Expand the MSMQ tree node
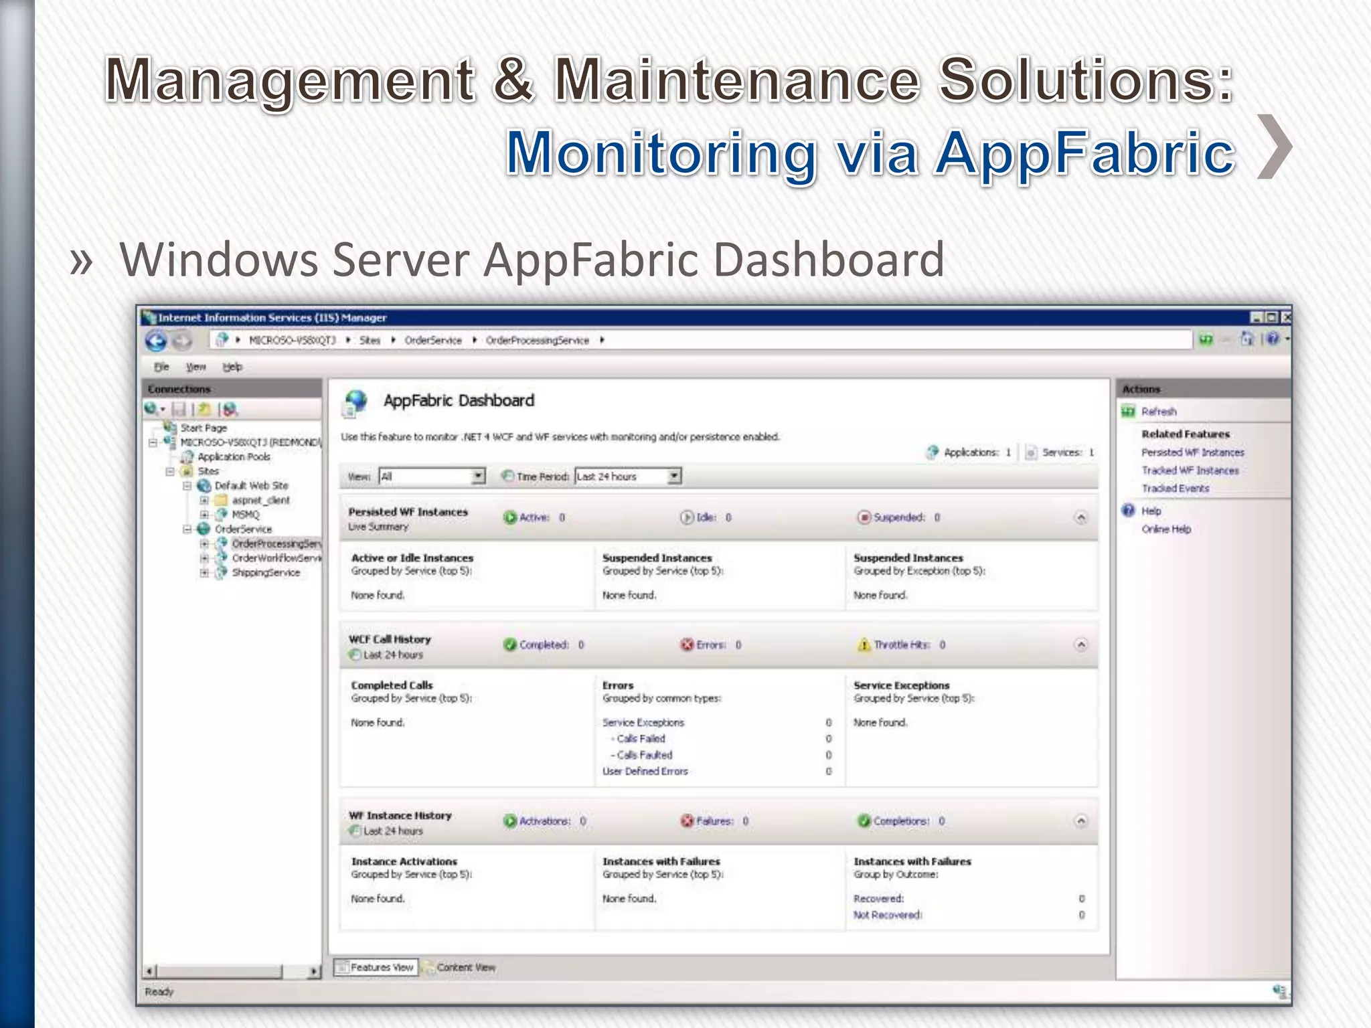Image resolution: width=1371 pixels, height=1028 pixels. click(x=204, y=515)
